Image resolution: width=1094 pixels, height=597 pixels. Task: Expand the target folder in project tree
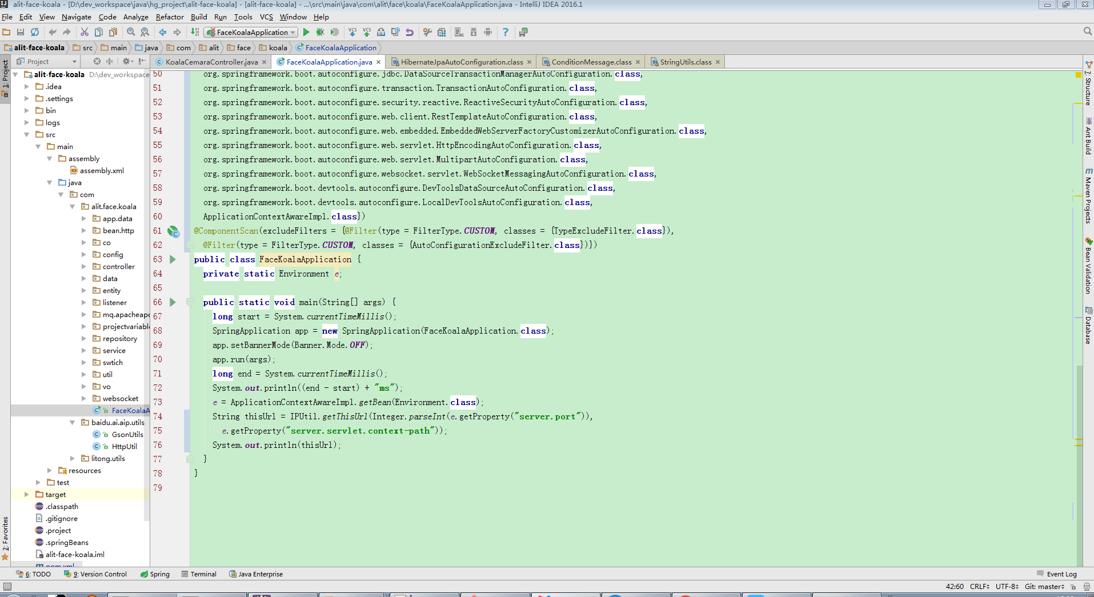(x=27, y=495)
